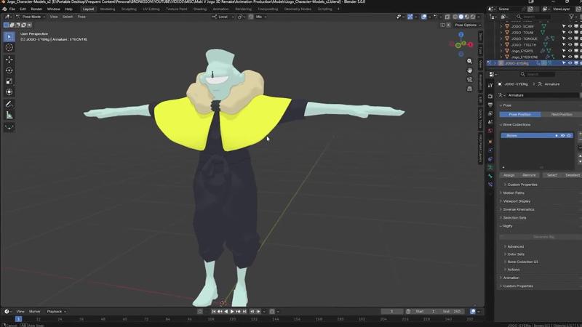Open the Window menu
Screen dimensions: 582x327
click(53, 9)
